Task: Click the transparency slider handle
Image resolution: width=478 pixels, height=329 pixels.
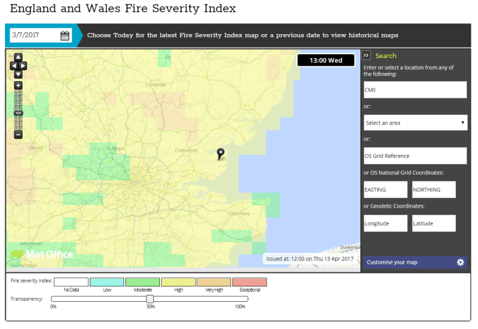Action: (x=150, y=299)
